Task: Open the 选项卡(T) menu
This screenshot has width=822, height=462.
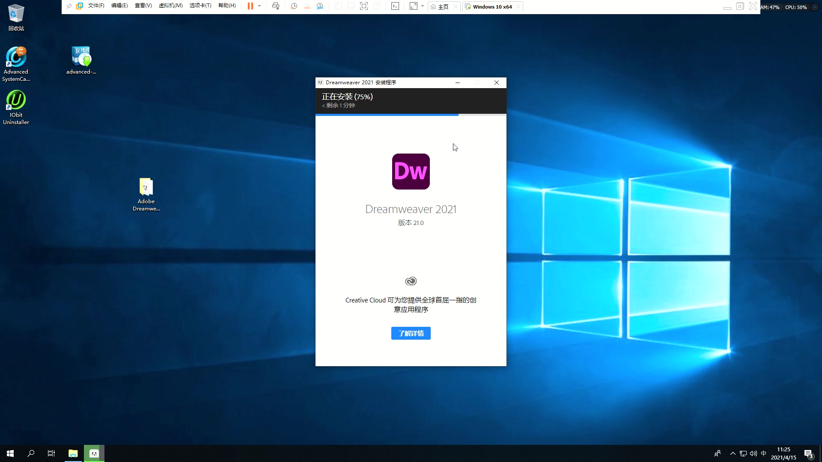Action: point(200,6)
